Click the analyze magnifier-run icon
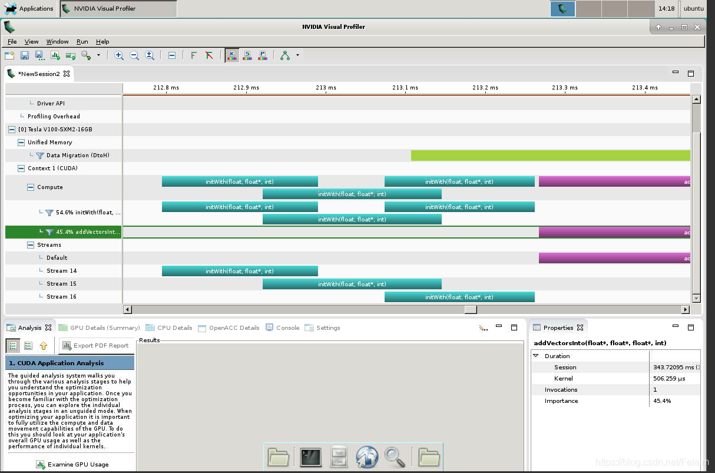 click(86, 55)
